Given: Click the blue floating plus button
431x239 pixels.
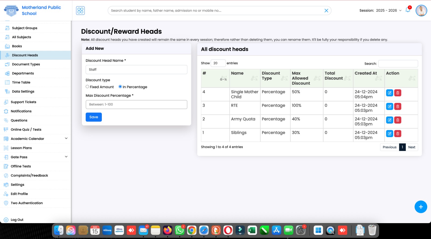Looking at the screenshot, I should tap(420, 207).
